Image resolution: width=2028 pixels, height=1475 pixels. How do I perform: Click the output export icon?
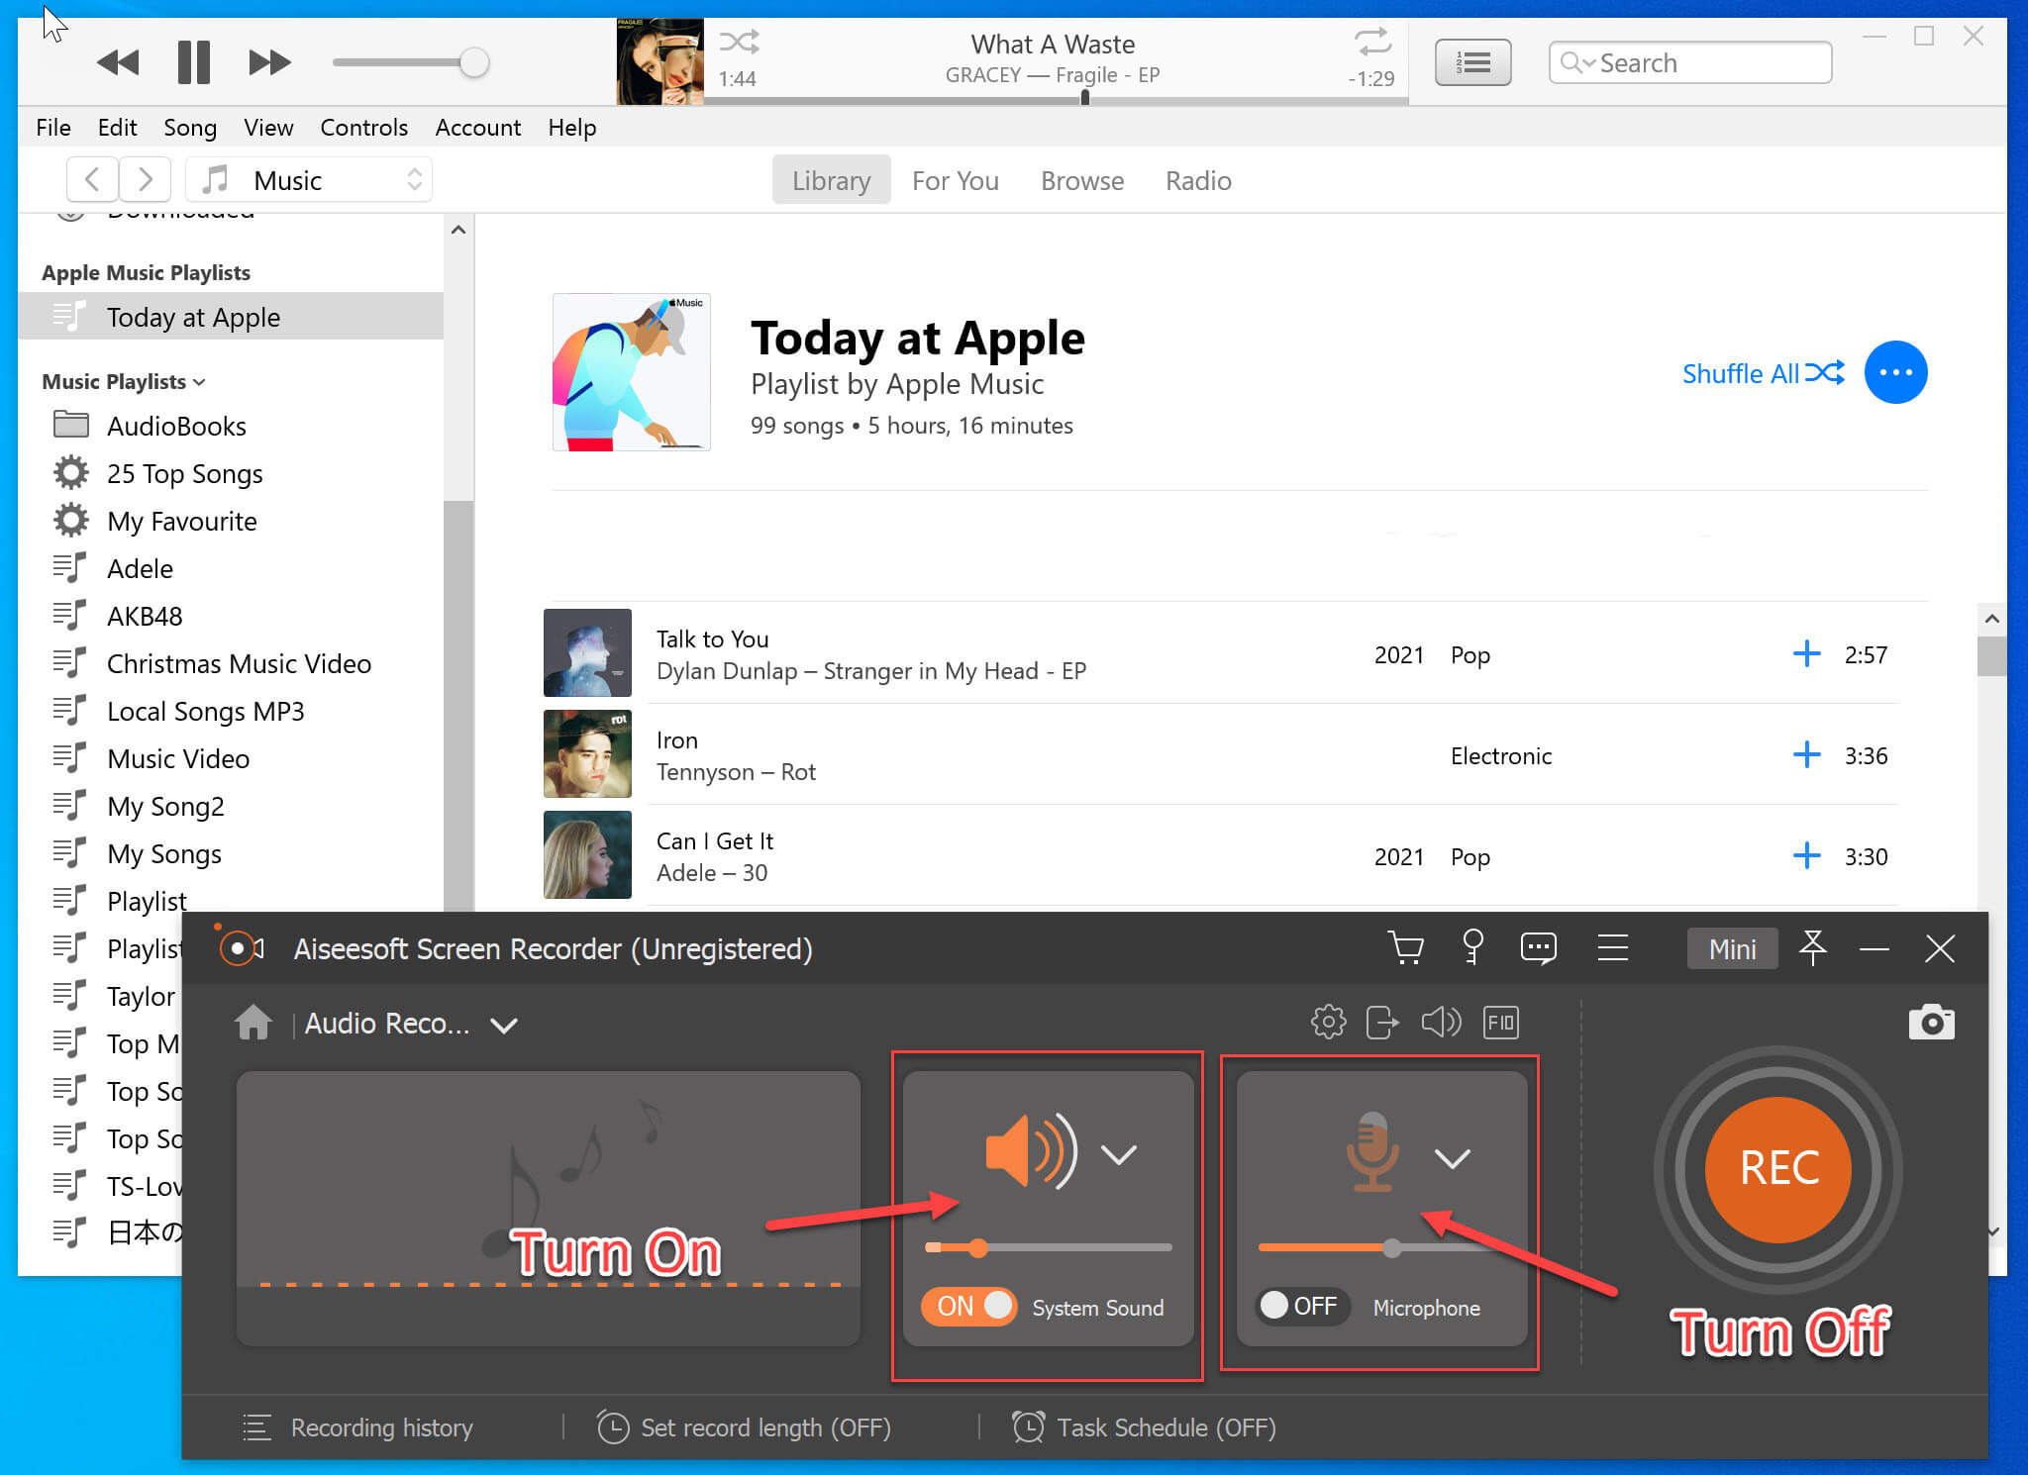coord(1382,1022)
